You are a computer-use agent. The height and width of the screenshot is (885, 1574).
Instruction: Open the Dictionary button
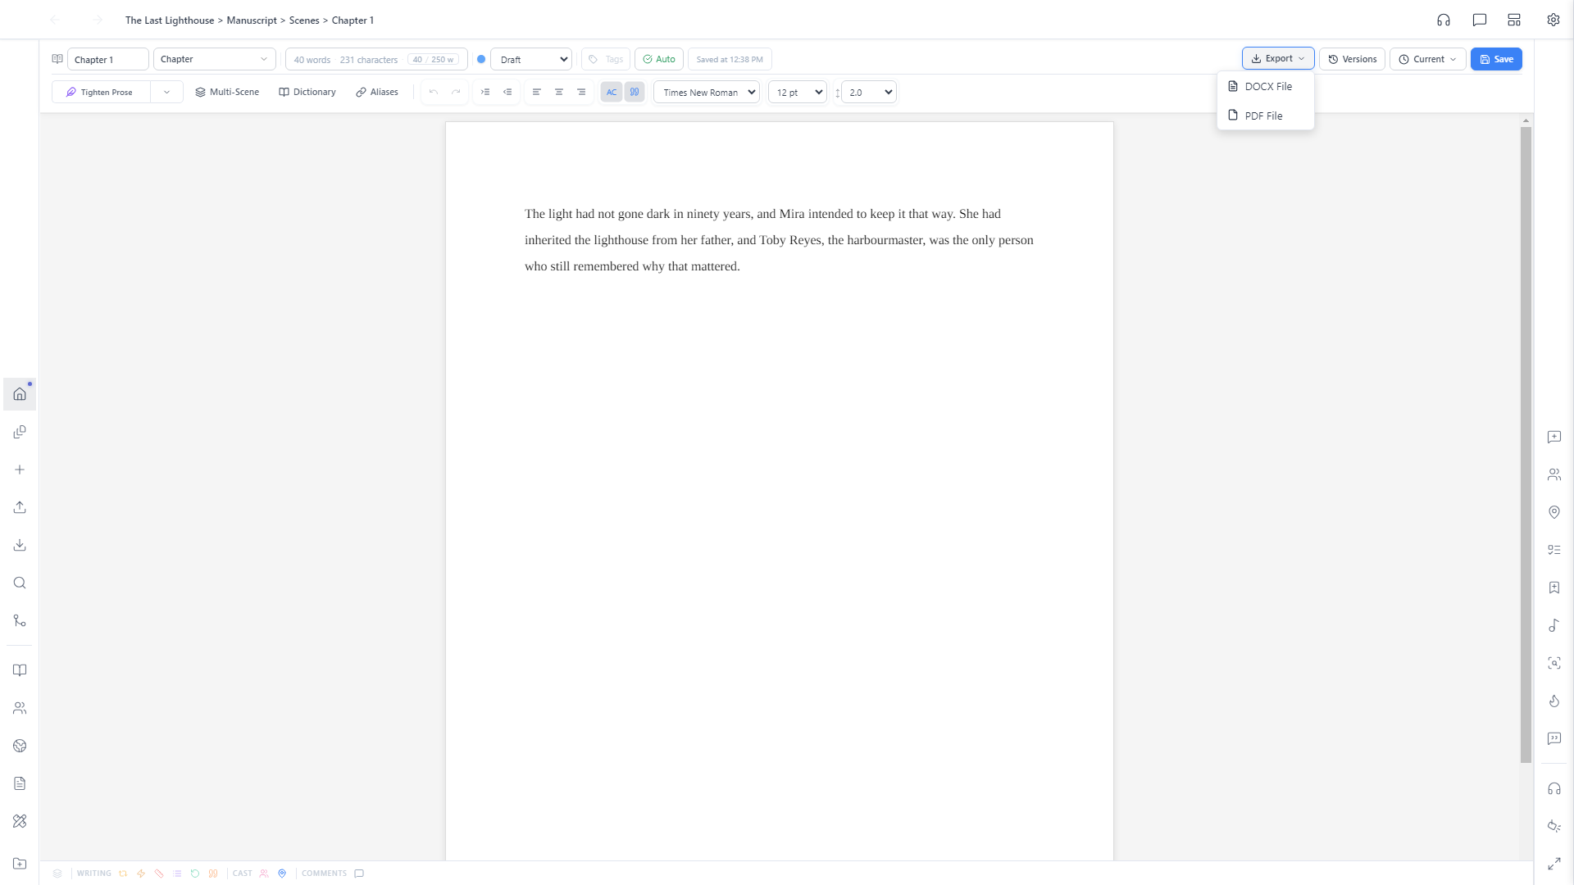(307, 92)
